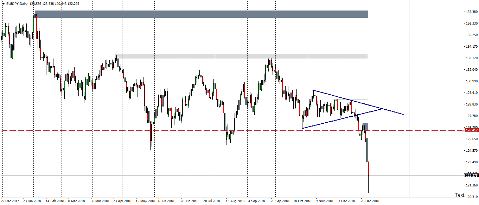Click the 23 Apr 2018 date label
The height and width of the screenshot is (205, 479).
pos(122,201)
